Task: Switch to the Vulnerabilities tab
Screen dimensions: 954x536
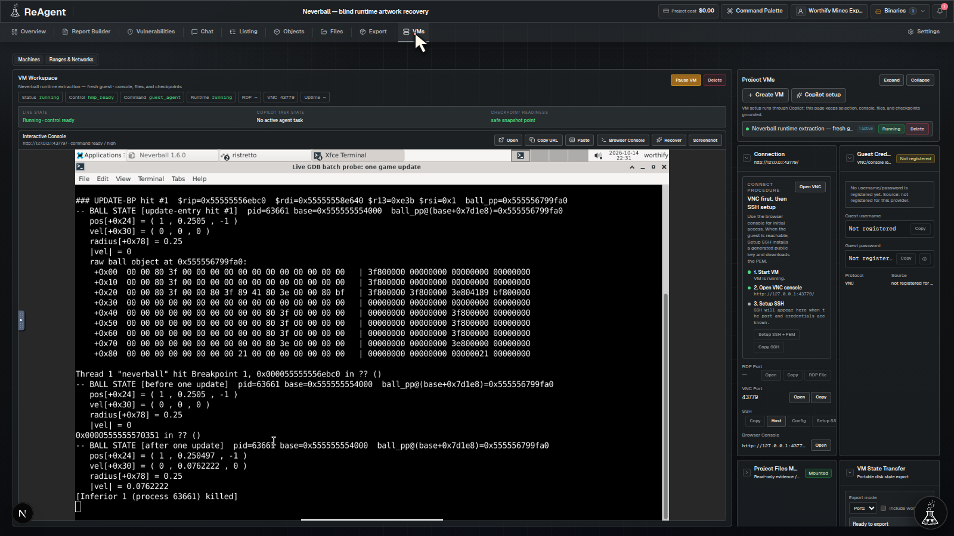Action: coord(151,32)
